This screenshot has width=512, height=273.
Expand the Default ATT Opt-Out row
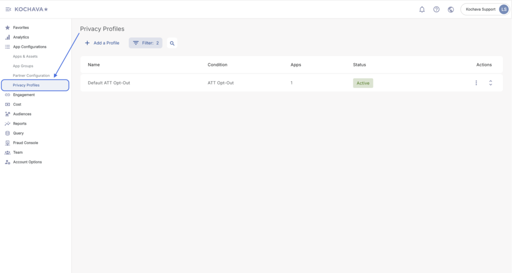point(490,83)
